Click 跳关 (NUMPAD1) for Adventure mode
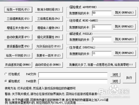The height and width of the screenshot is (105, 139). (125, 12)
